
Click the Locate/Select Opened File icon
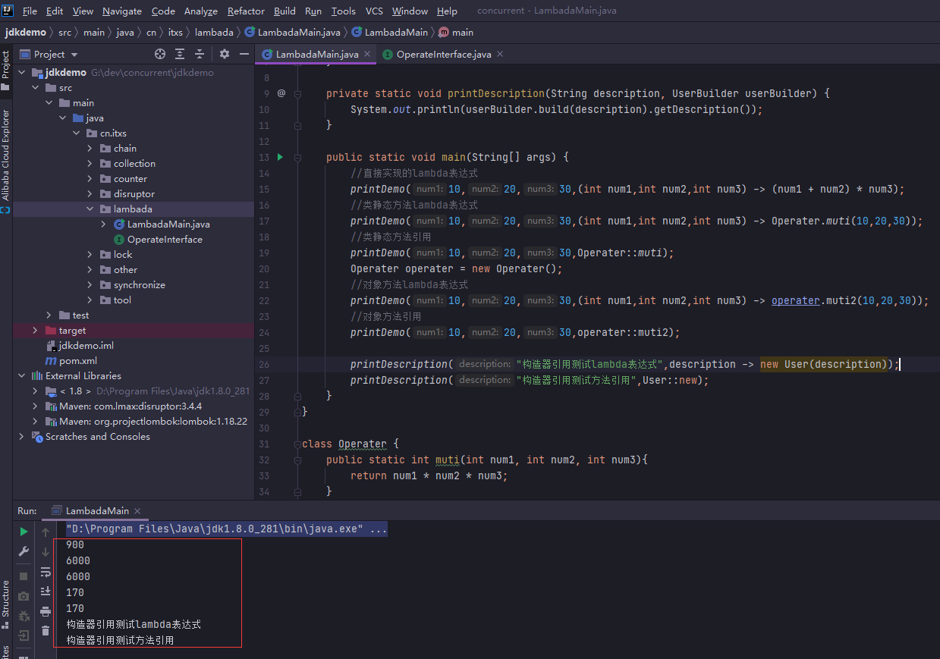[160, 54]
